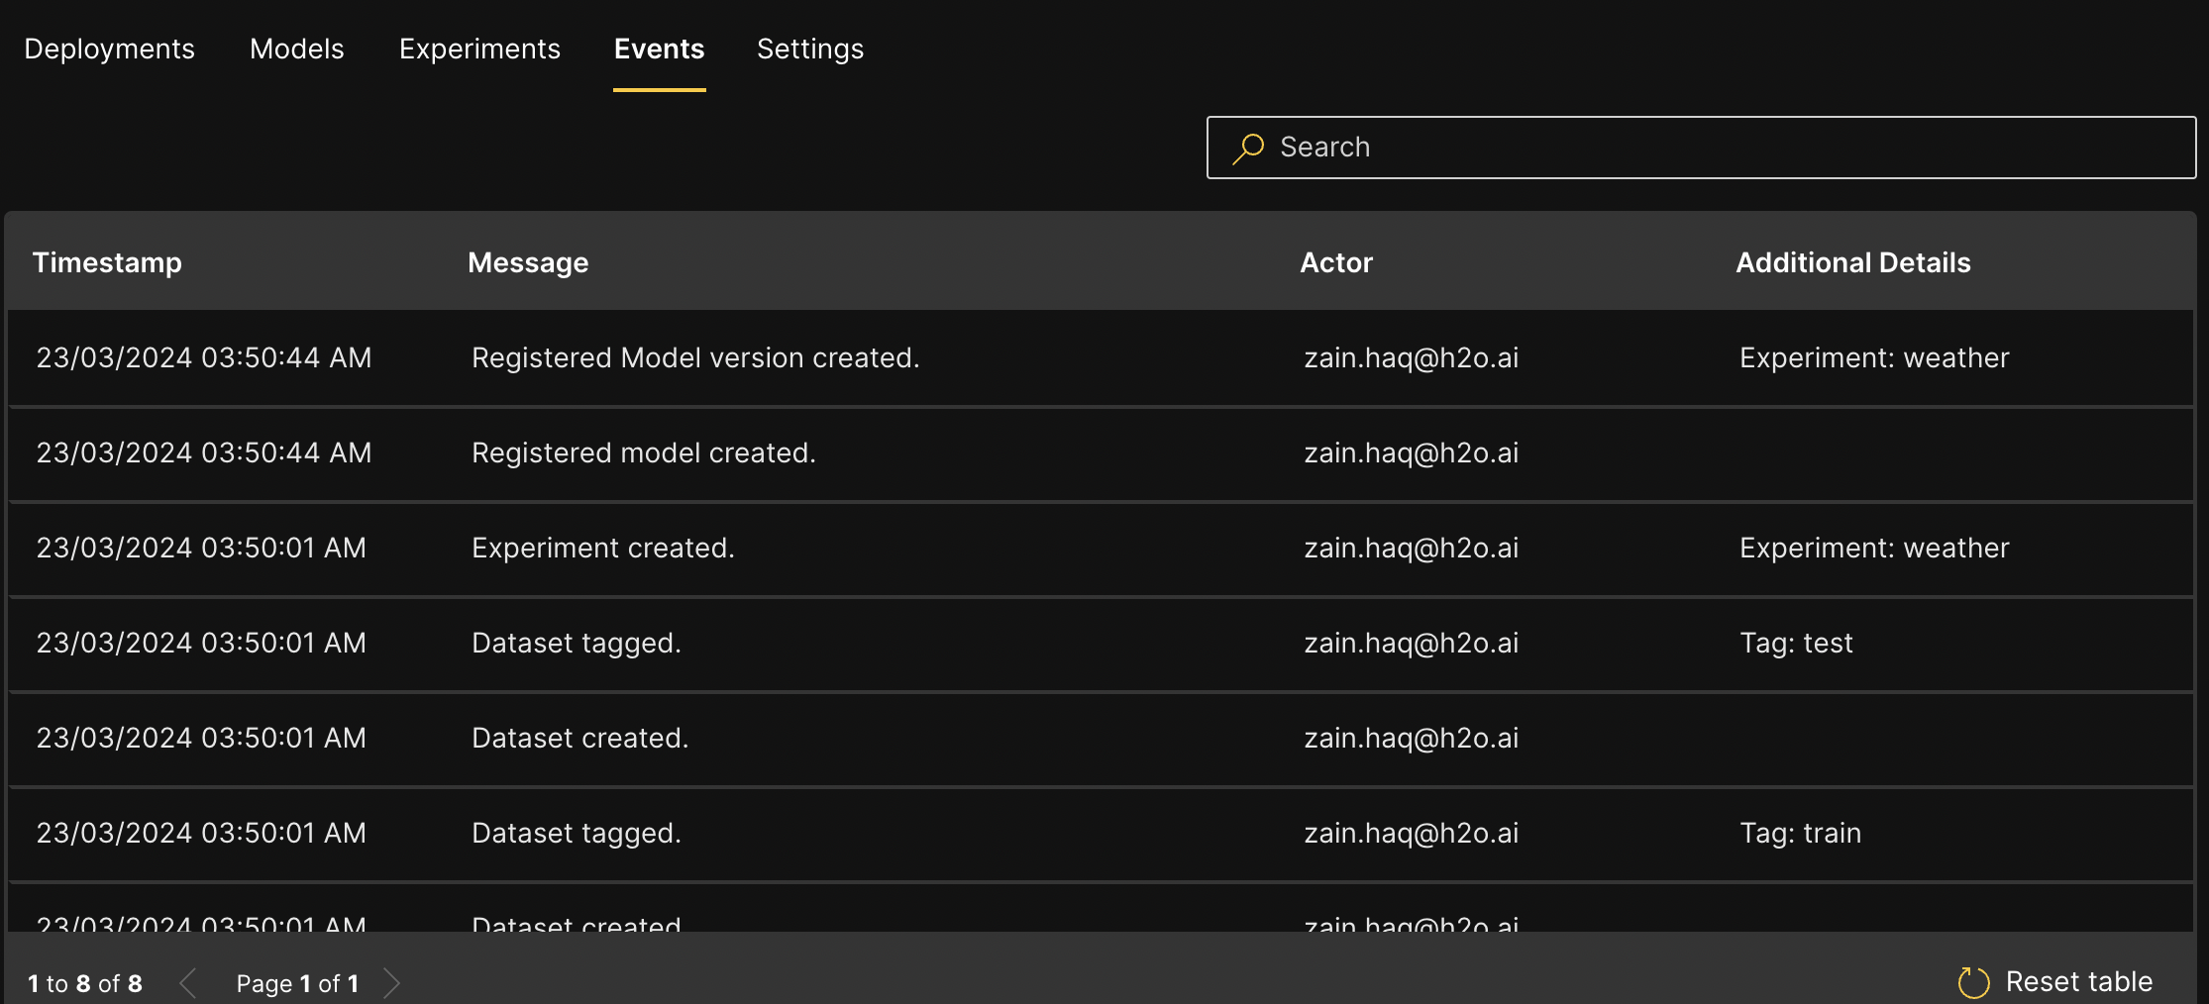Click actor email in Registered Model version row
Image resolution: width=2209 pixels, height=1004 pixels.
click(1411, 357)
